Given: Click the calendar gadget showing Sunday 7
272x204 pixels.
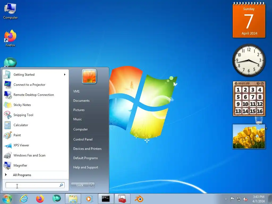Looking at the screenshot, I should coord(249,20).
